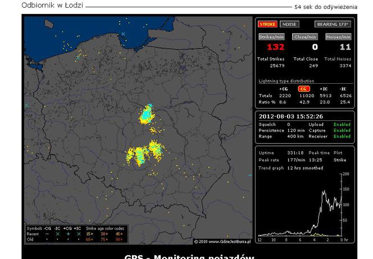Click the Strikes/min label box
The image size is (373, 259).
click(271, 37)
